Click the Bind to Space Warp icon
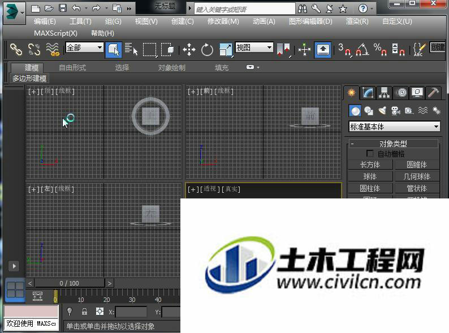Image resolution: width=449 pixels, height=333 pixels. [53, 49]
